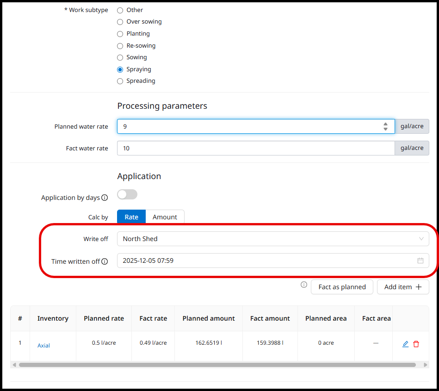Delete the Axial row with trash icon
Viewport: 439px width, 391px height.
[x=416, y=344]
